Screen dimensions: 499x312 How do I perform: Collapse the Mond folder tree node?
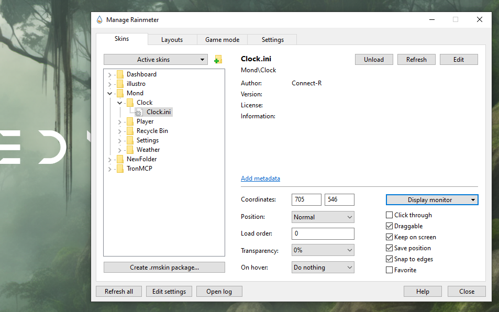point(109,93)
